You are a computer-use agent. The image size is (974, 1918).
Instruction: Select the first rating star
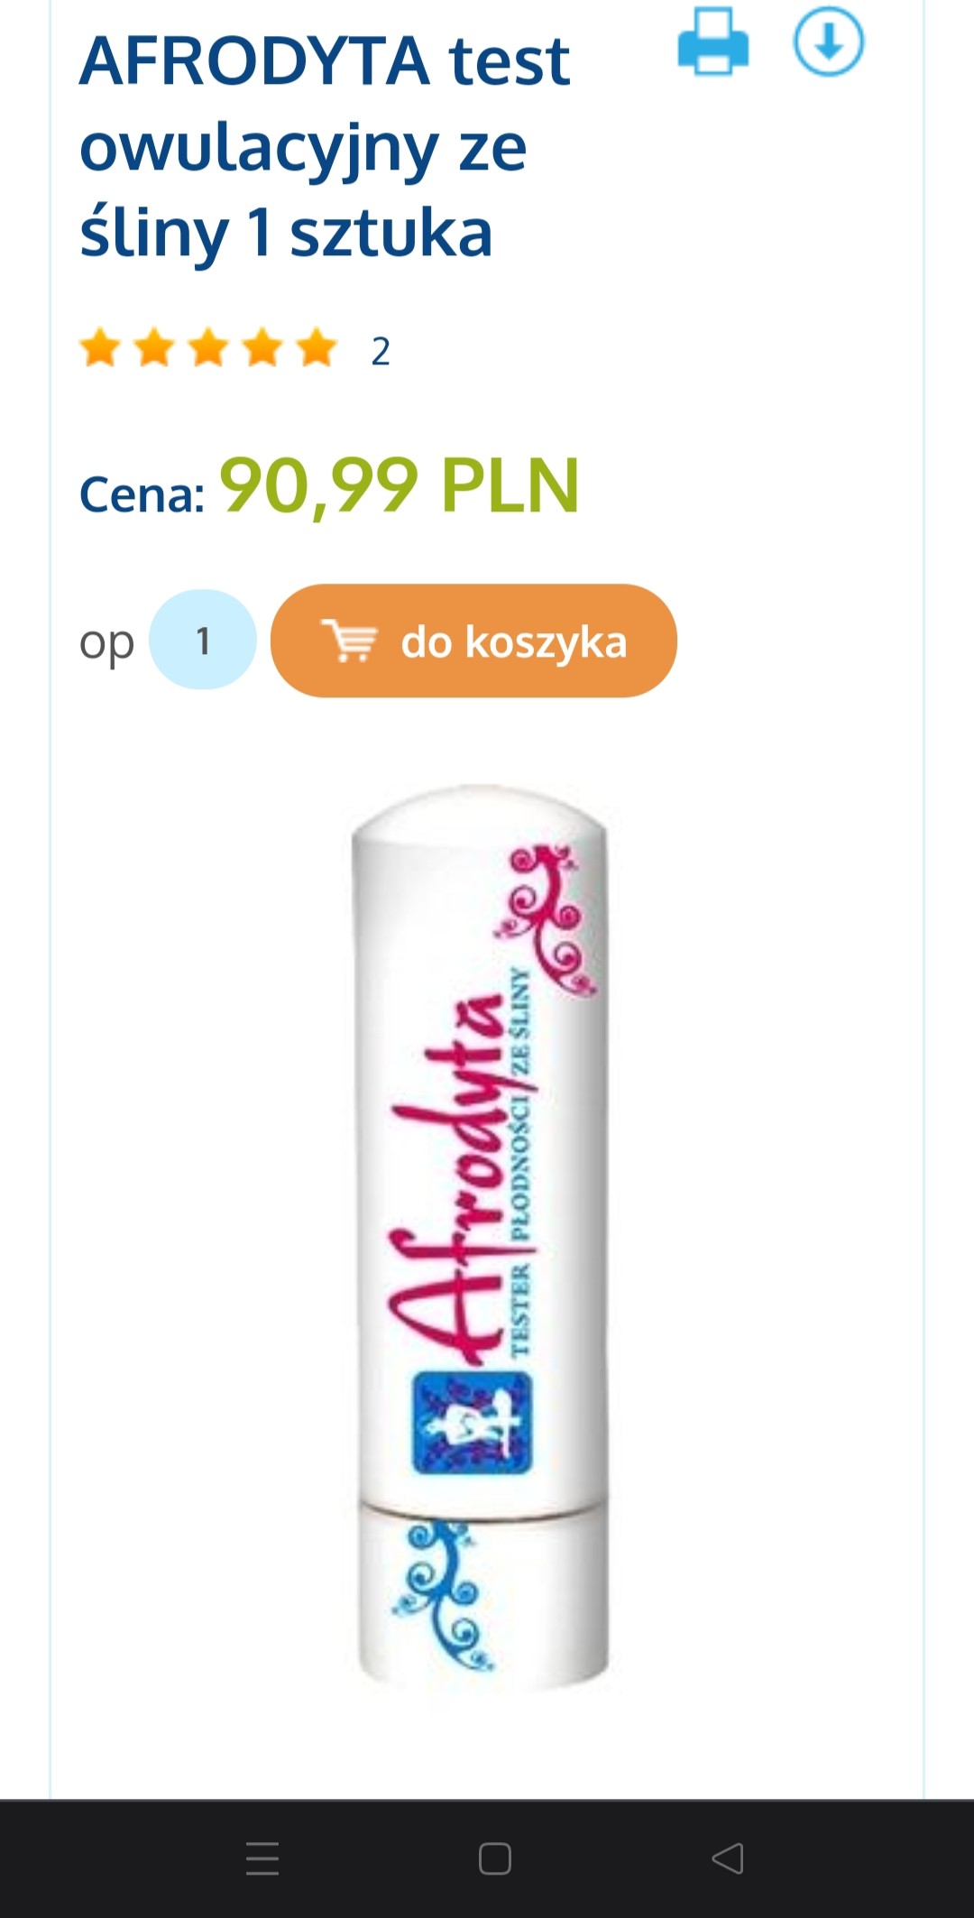100,349
